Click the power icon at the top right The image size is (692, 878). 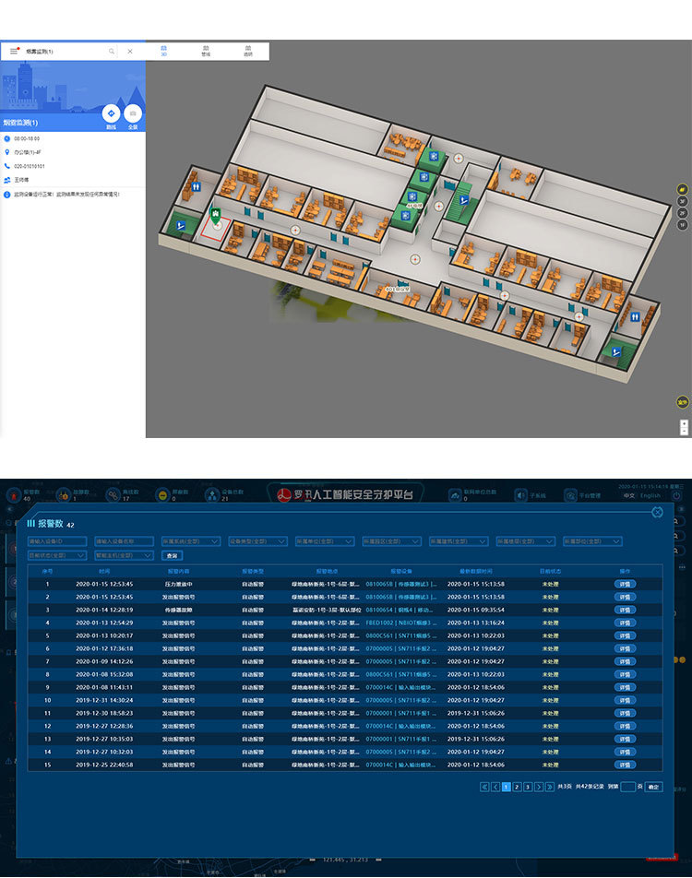(677, 495)
